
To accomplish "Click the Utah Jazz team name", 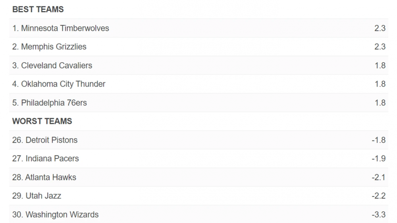I will pos(43,196).
